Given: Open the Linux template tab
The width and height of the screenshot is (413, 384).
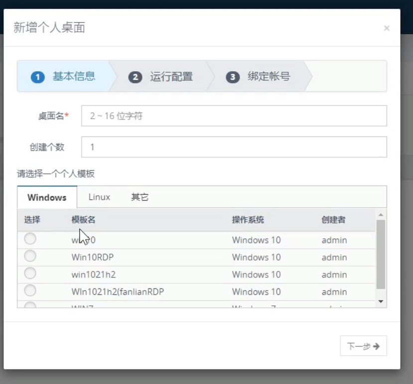Looking at the screenshot, I should pos(99,197).
